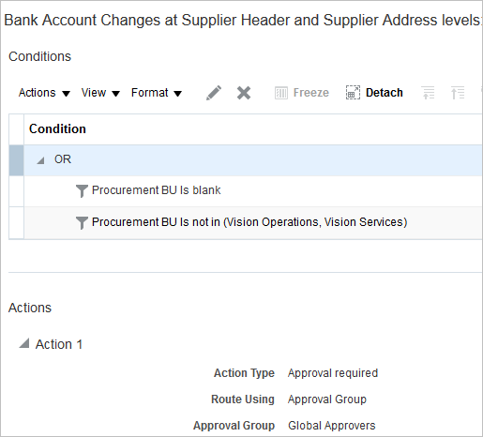The width and height of the screenshot is (483, 437).
Task: Click the 'Conditions' section heading
Action: point(39,56)
